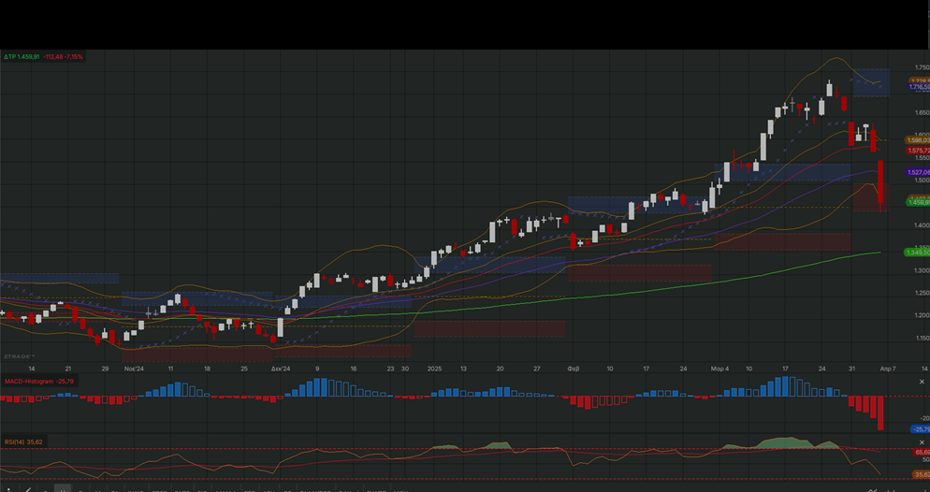This screenshot has width=930, height=492.
Task: Click the 1.400 price axis label
Action: coord(923,225)
